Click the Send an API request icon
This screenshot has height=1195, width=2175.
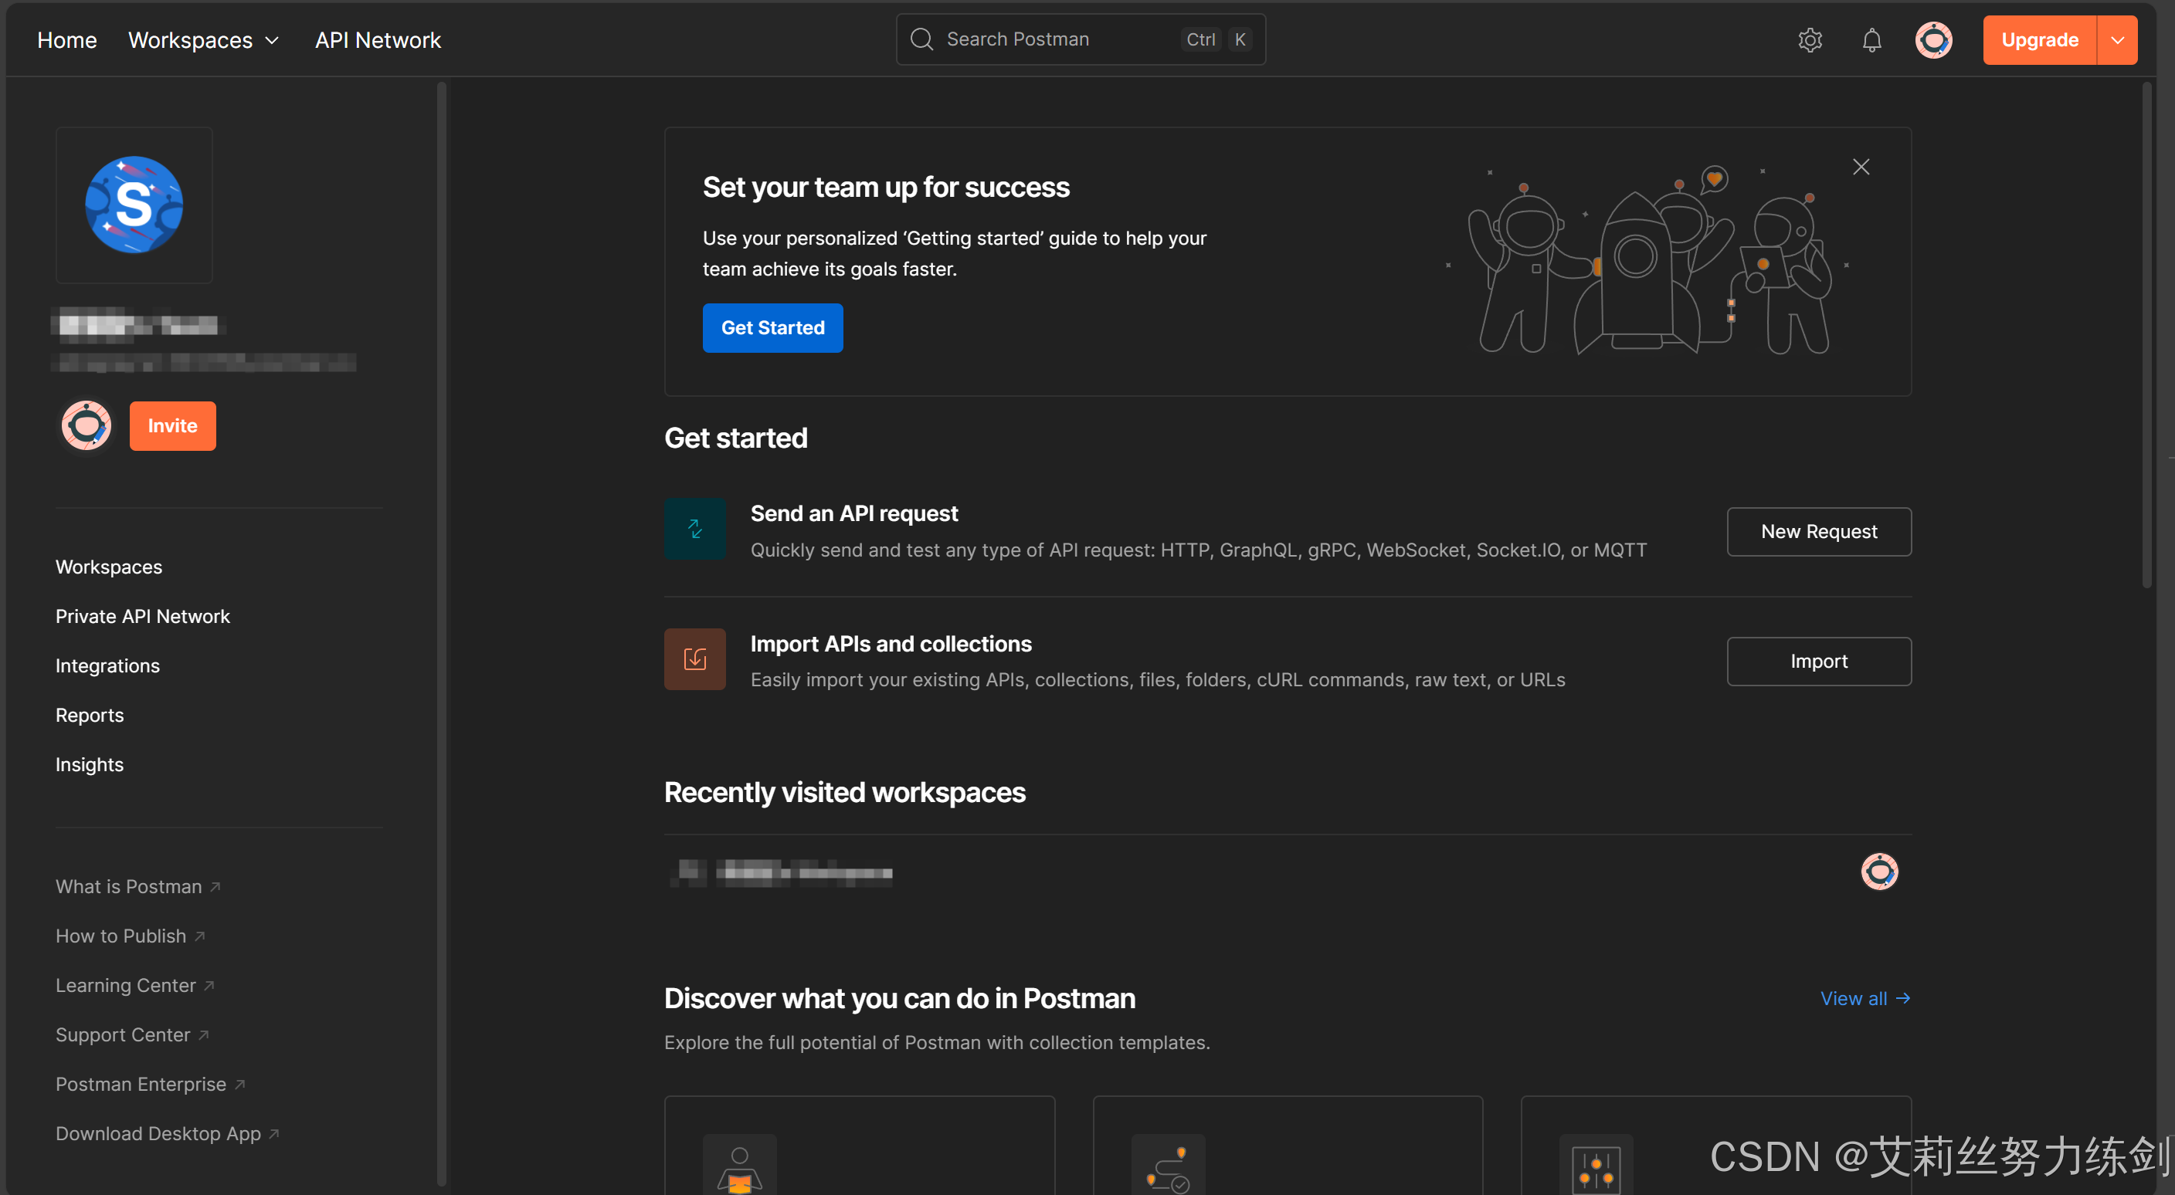[x=694, y=529]
